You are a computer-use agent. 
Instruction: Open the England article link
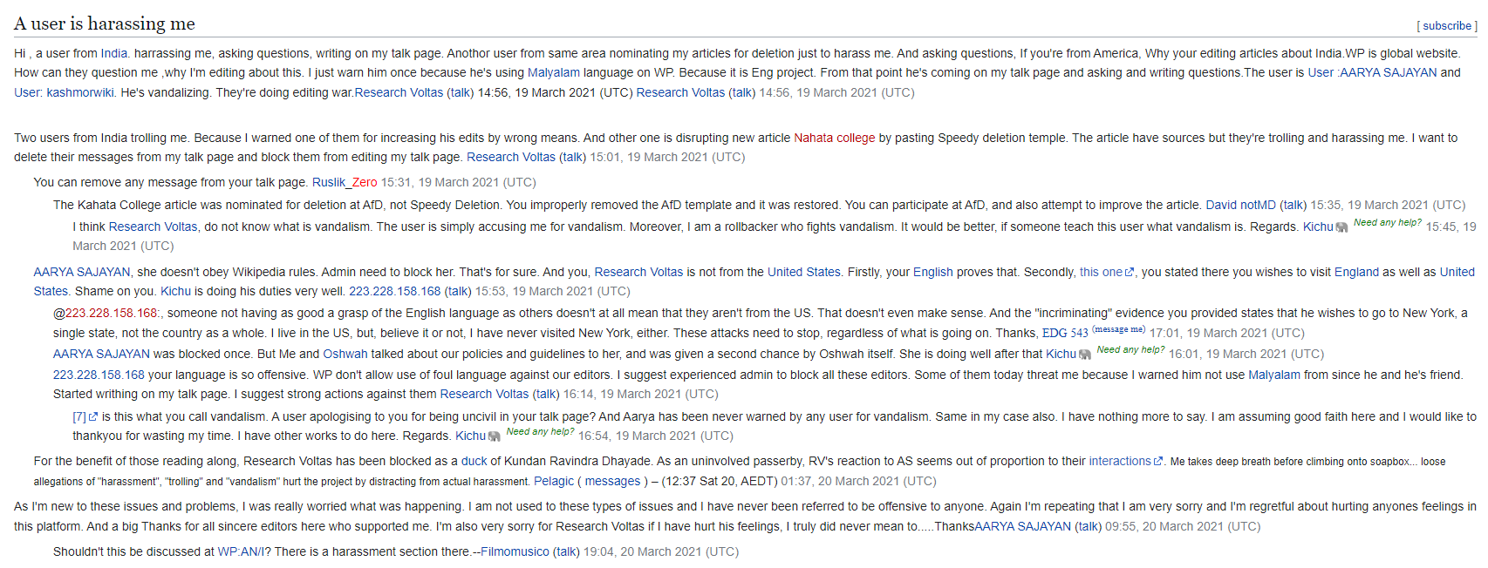pyautogui.click(x=1356, y=272)
